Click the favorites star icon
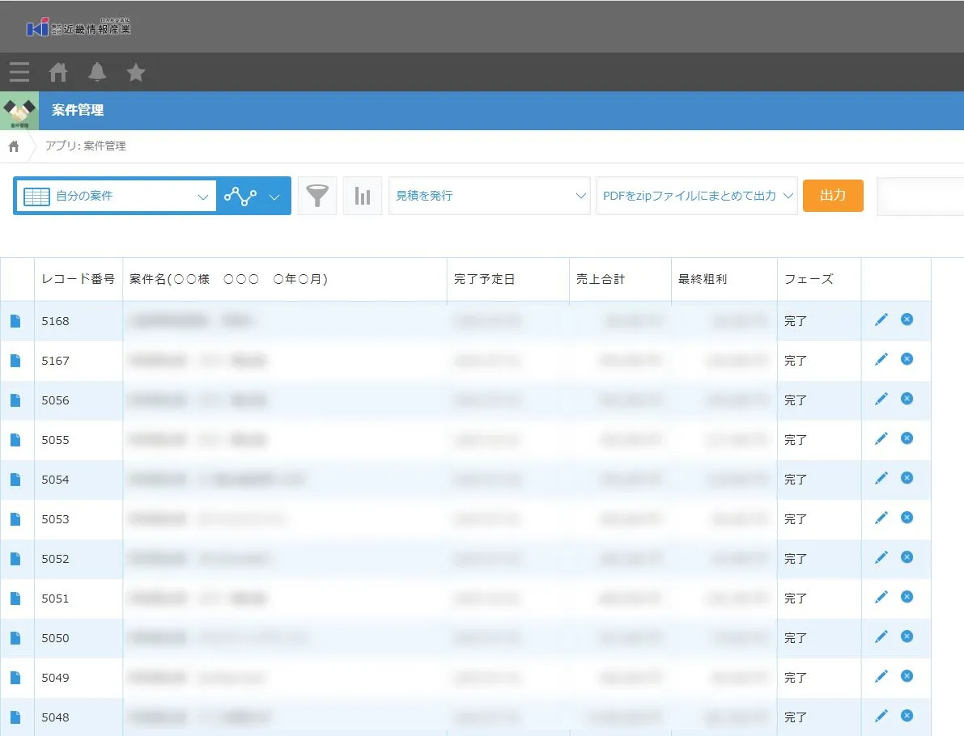 pyautogui.click(x=136, y=73)
